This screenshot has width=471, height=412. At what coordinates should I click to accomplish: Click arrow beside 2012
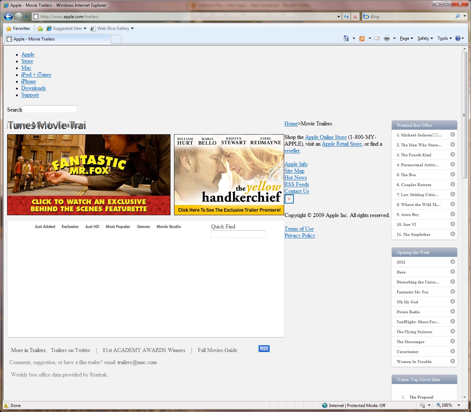pyautogui.click(x=453, y=262)
